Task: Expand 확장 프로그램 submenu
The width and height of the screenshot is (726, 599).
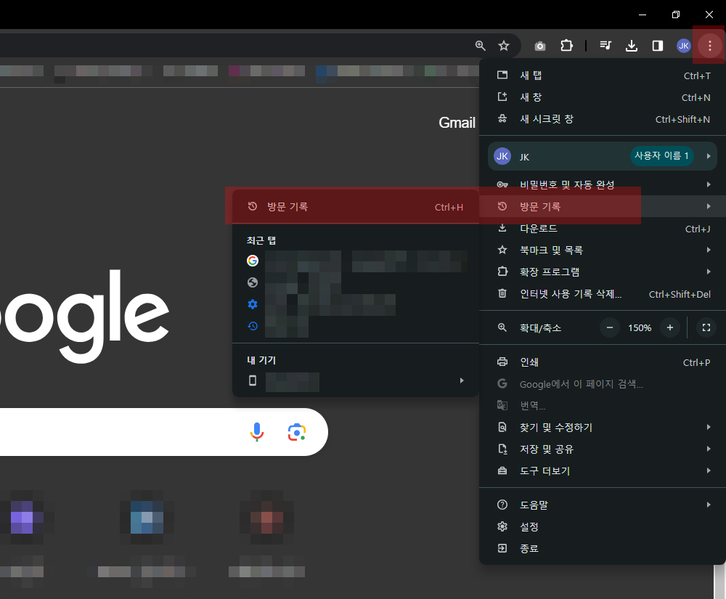Action: [603, 272]
